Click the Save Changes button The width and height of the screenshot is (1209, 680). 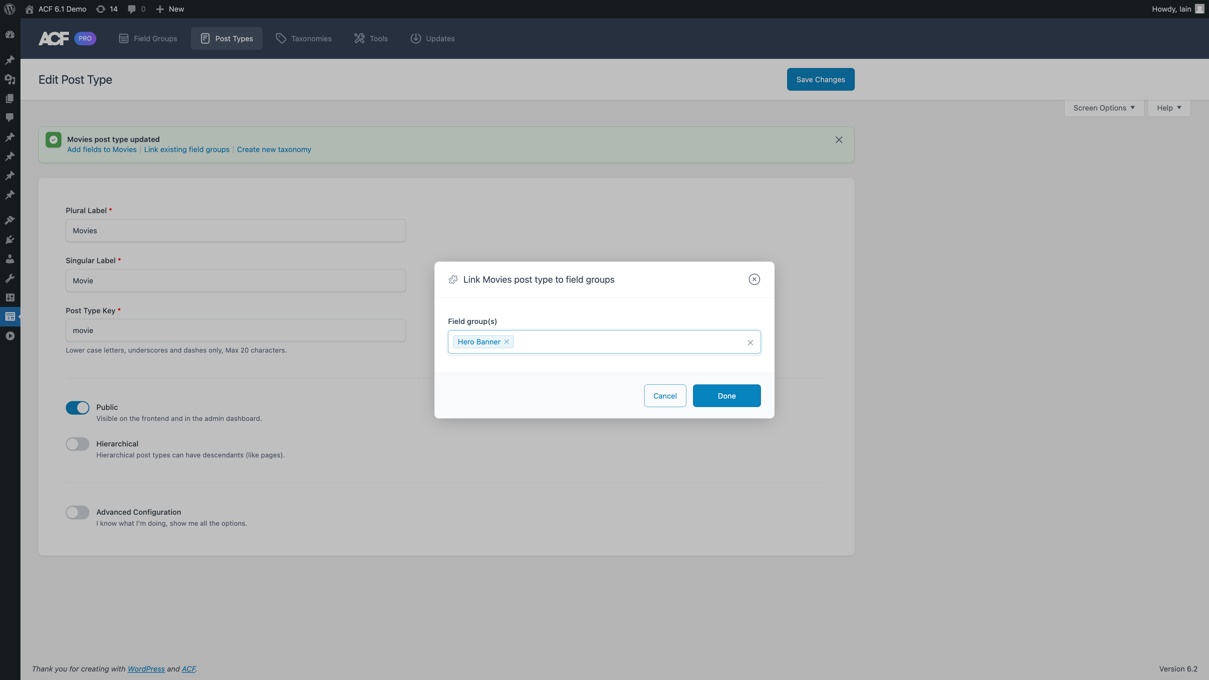pos(820,79)
